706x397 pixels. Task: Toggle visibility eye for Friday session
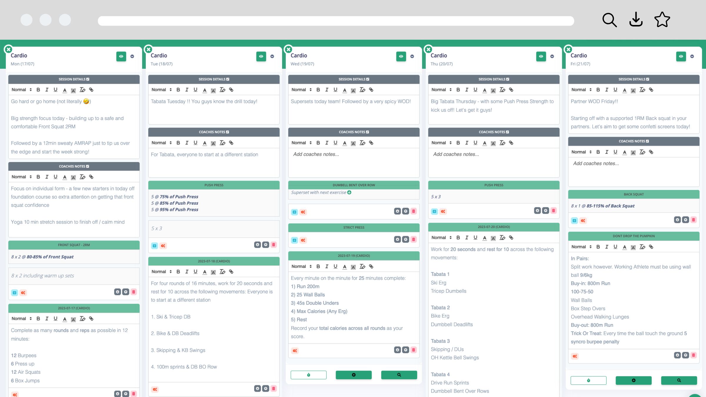(681, 56)
